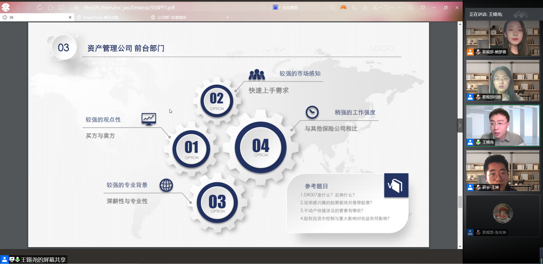Collapse the participant video side panel
This screenshot has height=264, width=543.
tap(460, 126)
